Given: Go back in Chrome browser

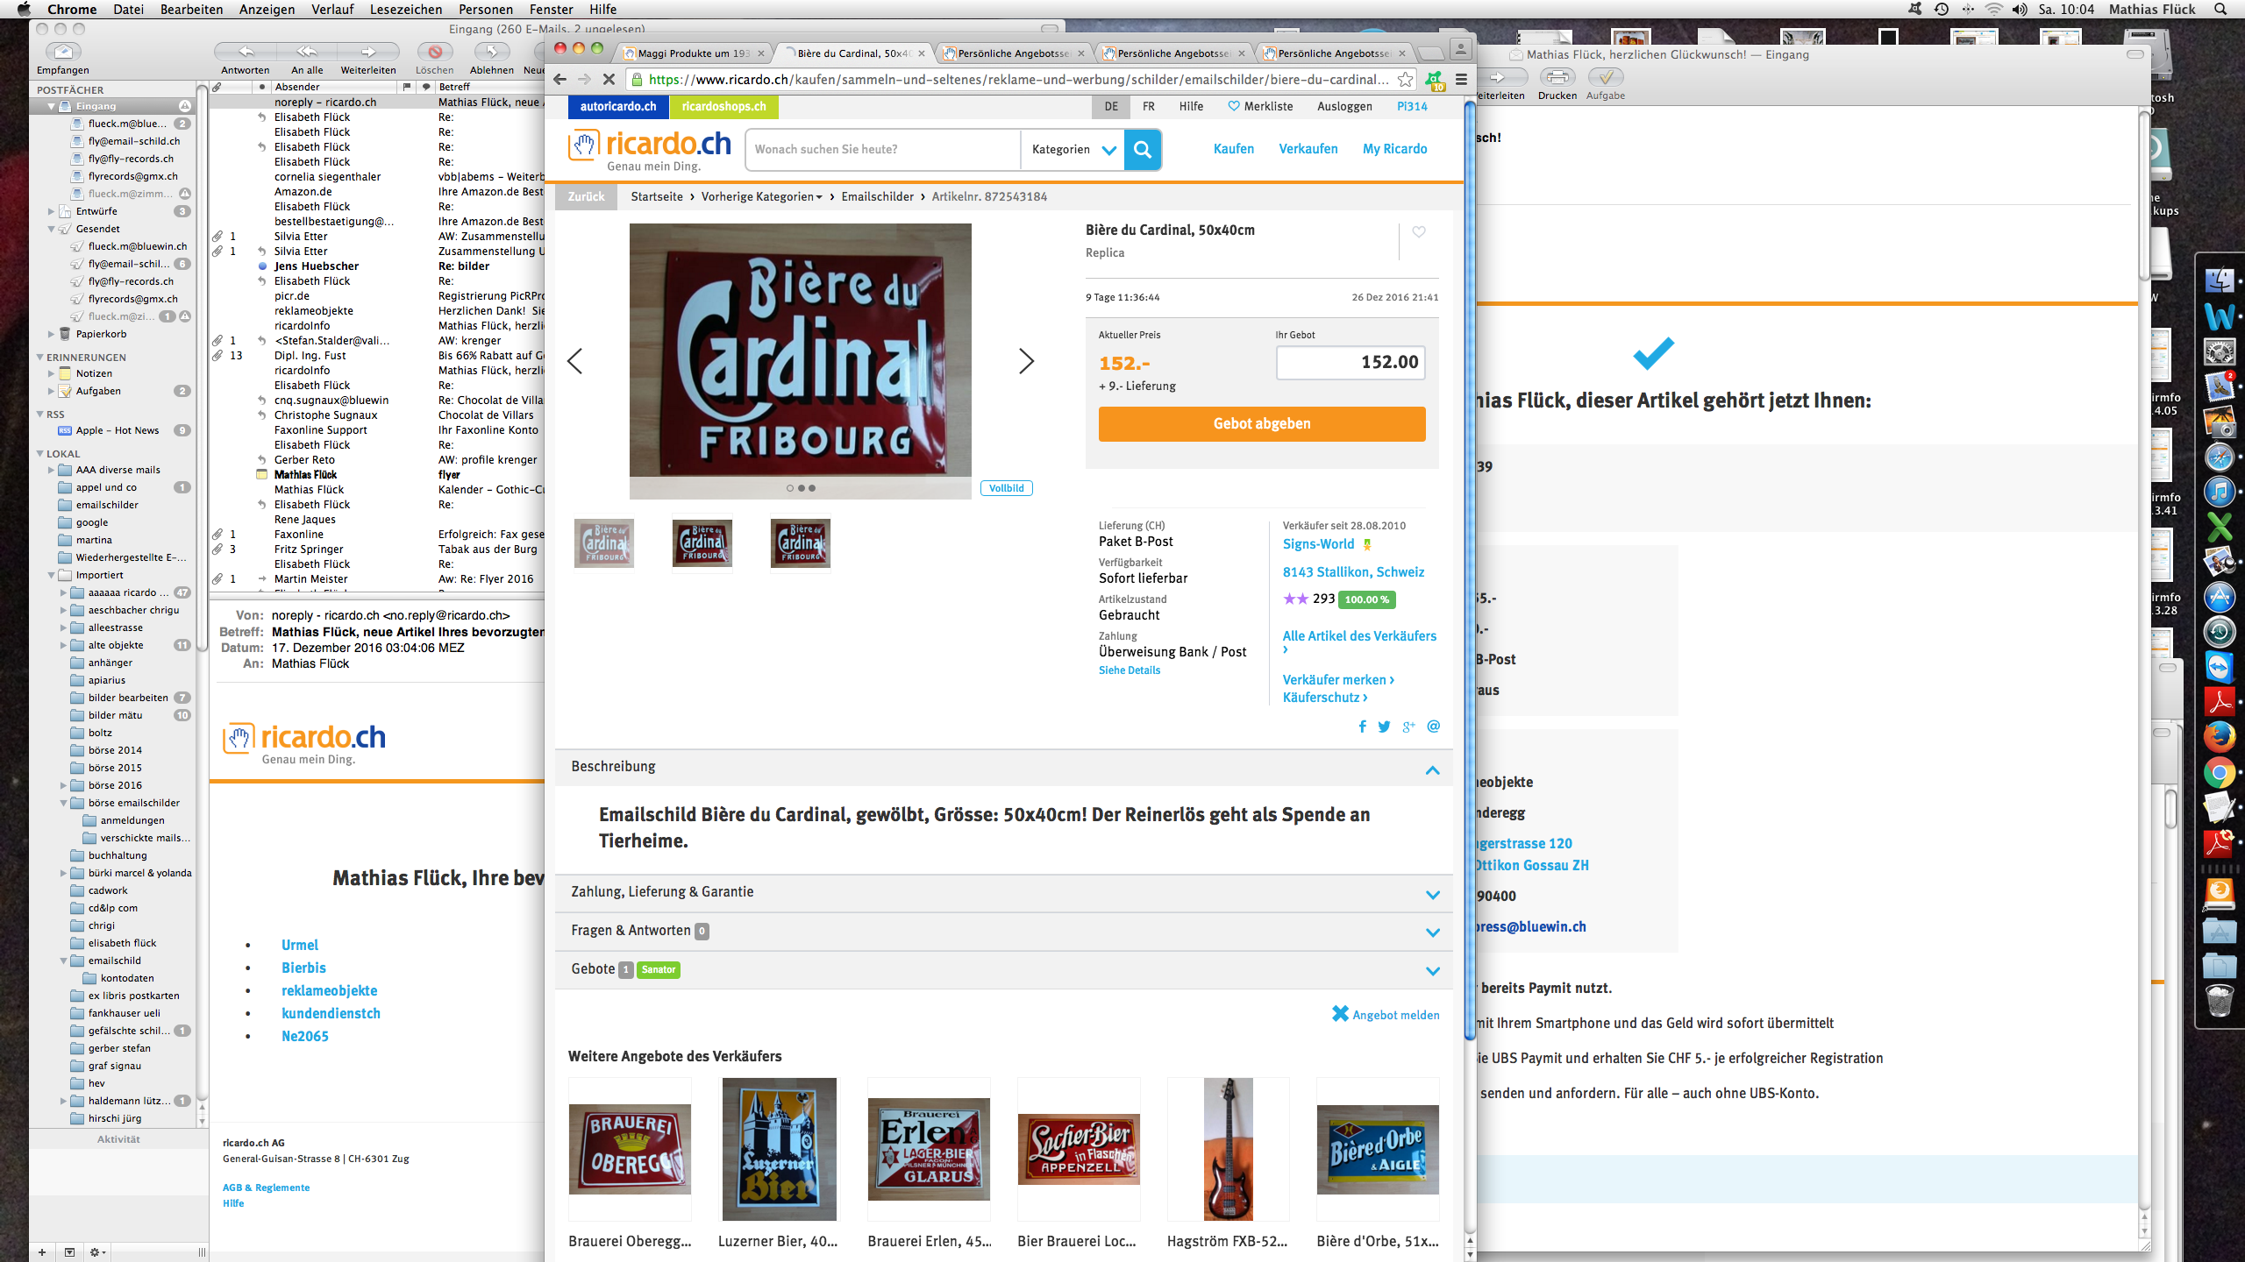Looking at the screenshot, I should pyautogui.click(x=560, y=80).
